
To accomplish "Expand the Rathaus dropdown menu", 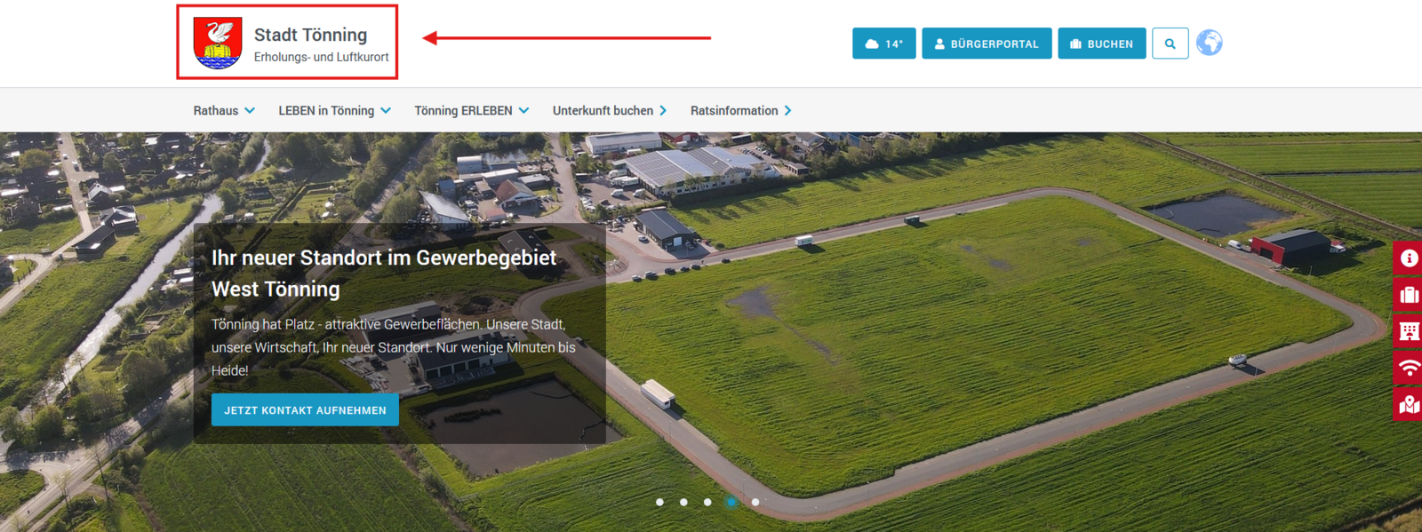I will 224,111.
